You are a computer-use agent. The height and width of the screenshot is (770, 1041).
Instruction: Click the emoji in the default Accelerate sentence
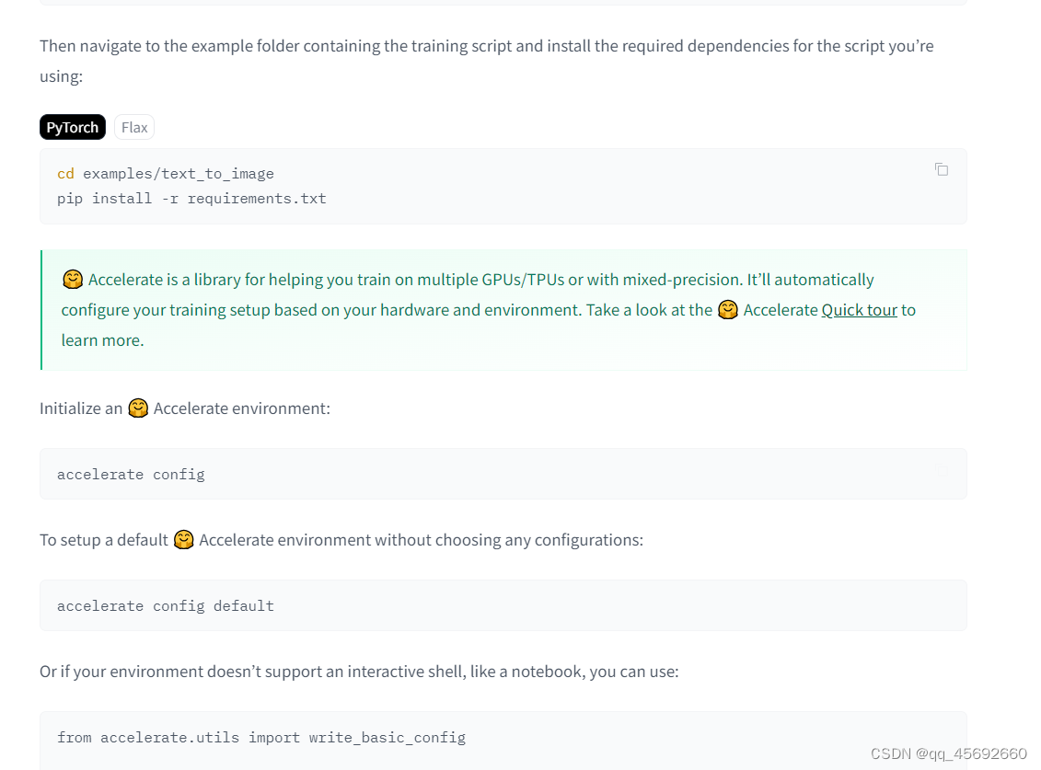184,540
